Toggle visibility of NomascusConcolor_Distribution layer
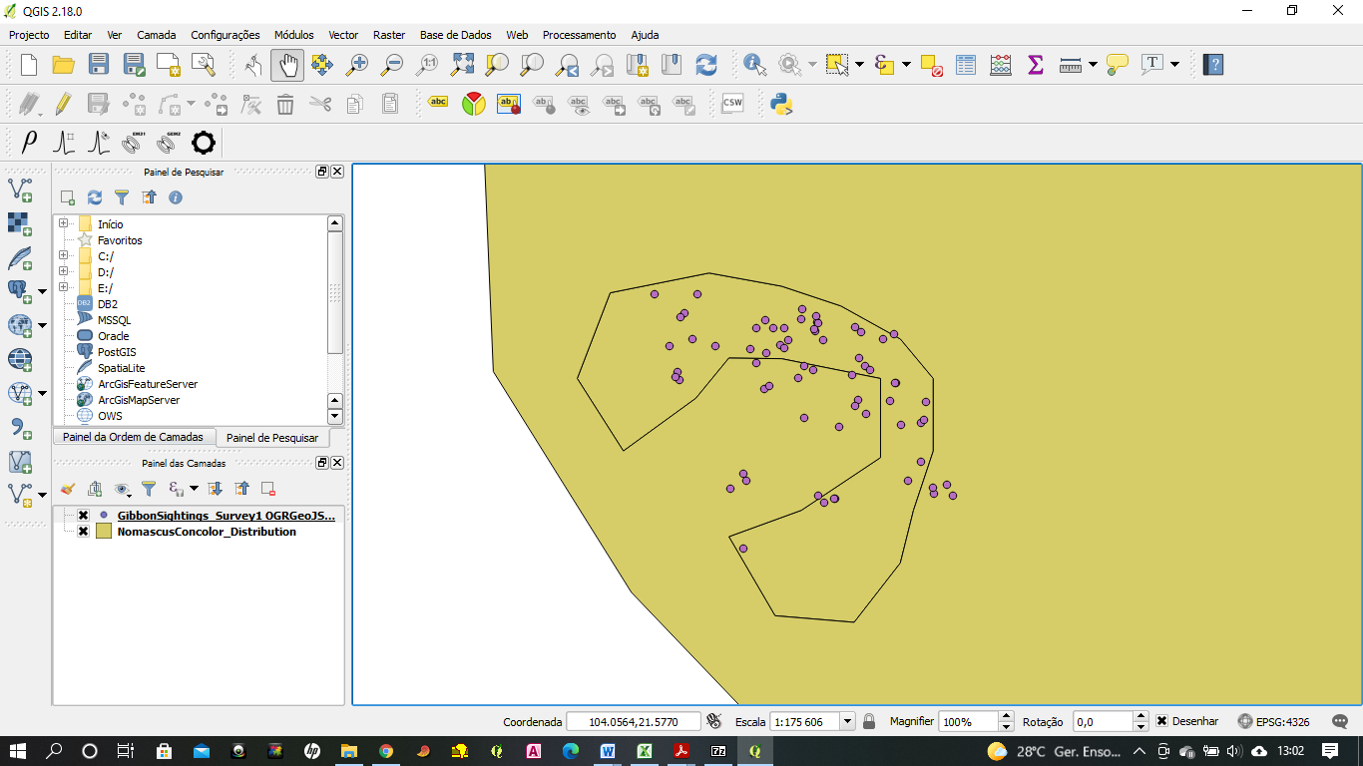Screen dimensions: 1363x766 [x=83, y=532]
